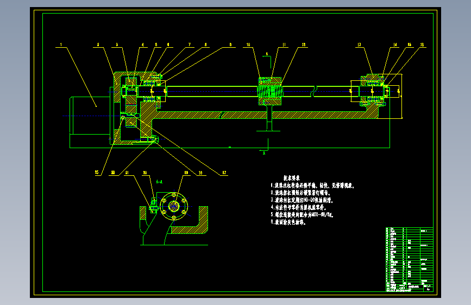Click part number label 20
471x305 pixels.
tap(145, 173)
